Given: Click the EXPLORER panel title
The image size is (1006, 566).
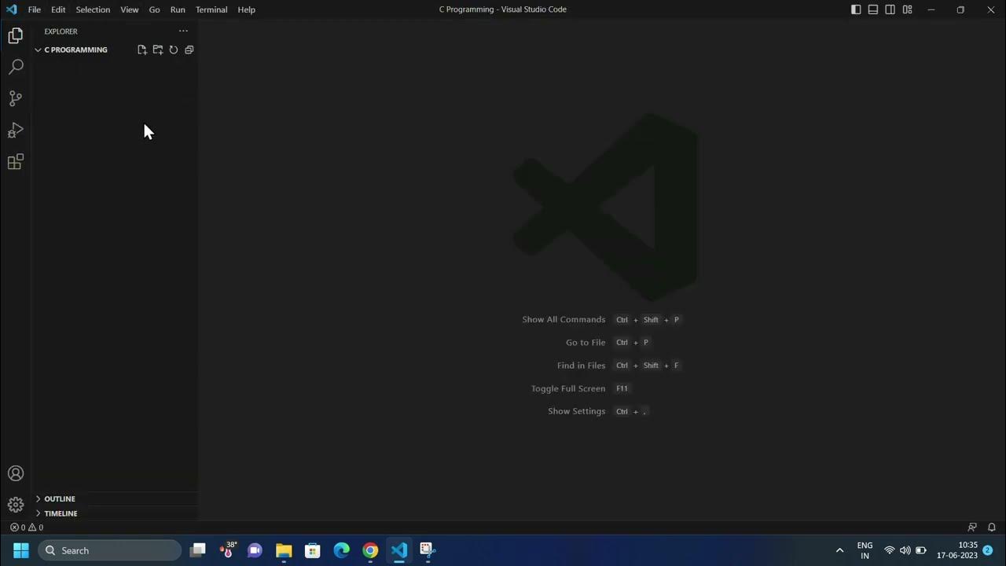Looking at the screenshot, I should [61, 31].
